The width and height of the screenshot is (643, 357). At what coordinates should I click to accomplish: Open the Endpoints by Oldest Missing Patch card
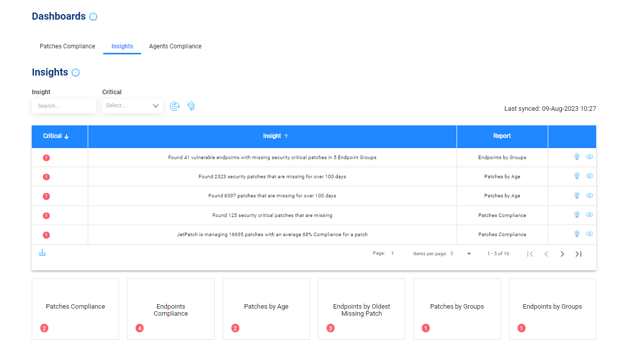[361, 310]
